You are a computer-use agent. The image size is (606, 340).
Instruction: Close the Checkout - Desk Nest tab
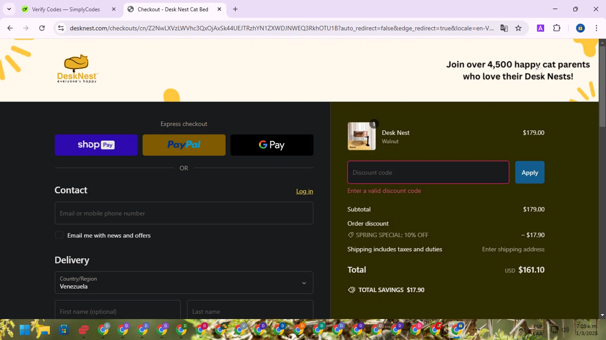[x=219, y=9]
